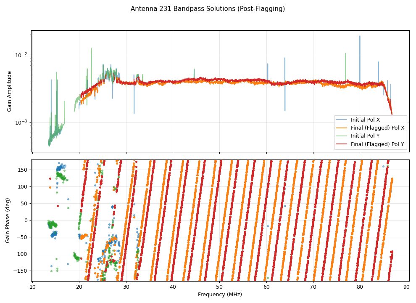416x303 pixels.
Task: Select the 'Initial Pol Y' legend entry
Action: [x=365, y=136]
